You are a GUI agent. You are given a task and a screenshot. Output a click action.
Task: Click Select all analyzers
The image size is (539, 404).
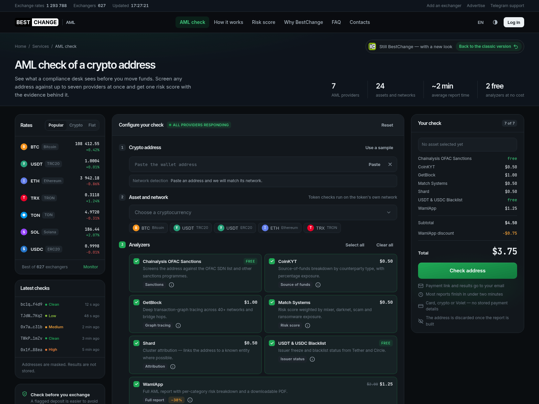click(355, 245)
